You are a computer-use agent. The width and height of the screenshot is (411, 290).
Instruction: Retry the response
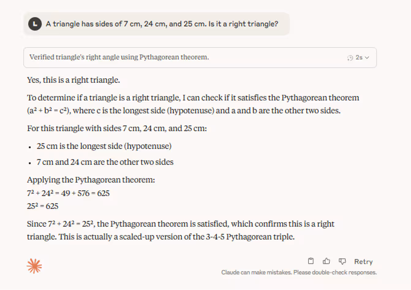363,262
